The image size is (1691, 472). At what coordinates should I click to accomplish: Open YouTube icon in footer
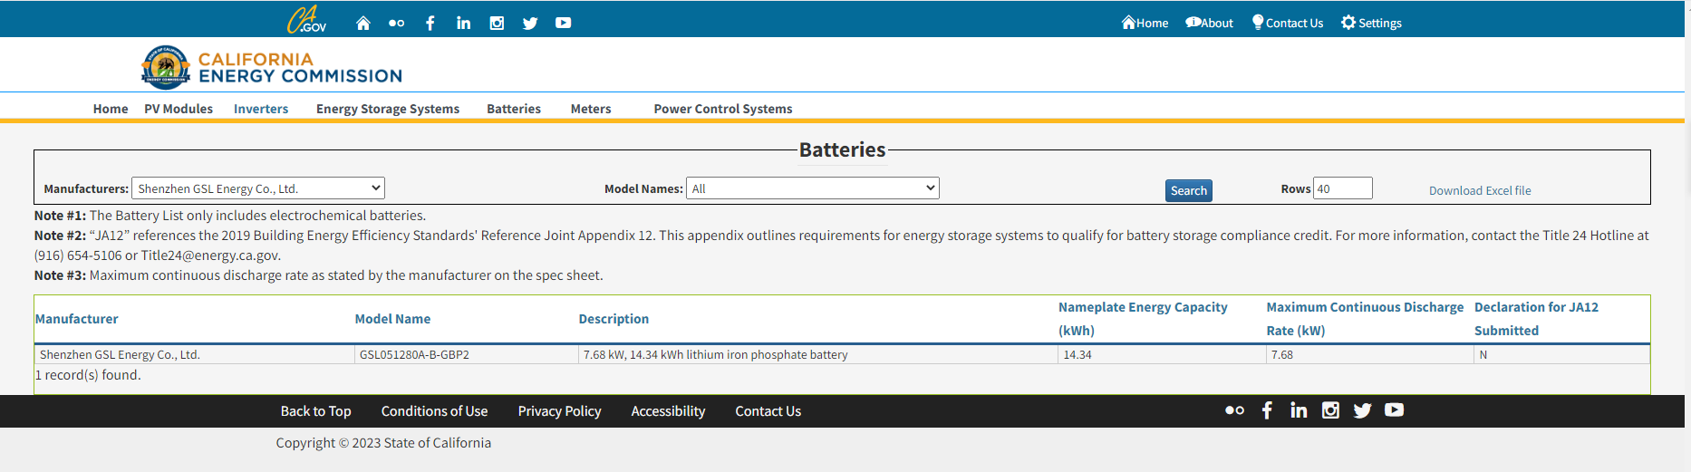pos(1394,410)
